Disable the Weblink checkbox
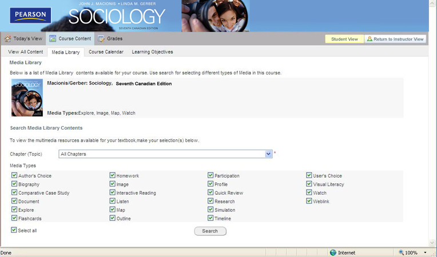 pyautogui.click(x=309, y=201)
